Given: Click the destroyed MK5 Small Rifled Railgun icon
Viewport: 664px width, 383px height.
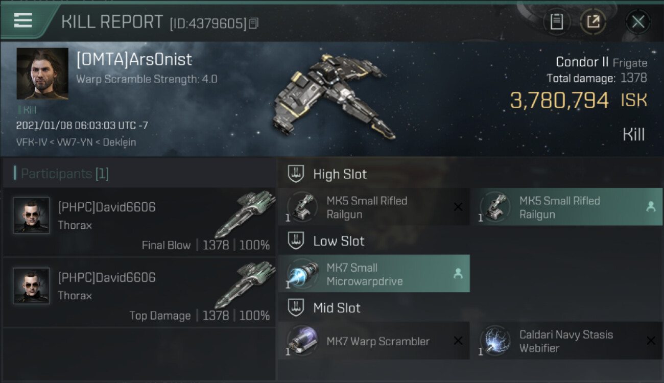Looking at the screenshot, I should pos(302,207).
